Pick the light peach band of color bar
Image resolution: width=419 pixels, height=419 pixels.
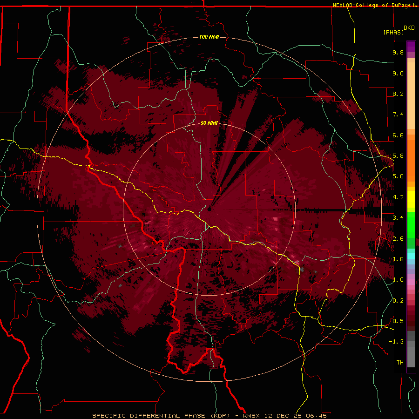pyautogui.click(x=411, y=95)
